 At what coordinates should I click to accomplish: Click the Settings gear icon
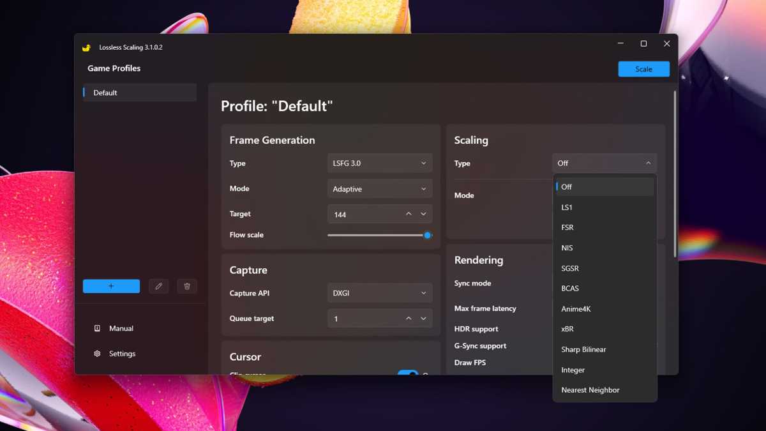pyautogui.click(x=97, y=354)
